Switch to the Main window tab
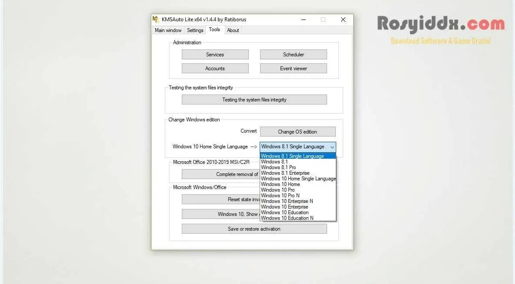This screenshot has width=515, height=284. 168,30
